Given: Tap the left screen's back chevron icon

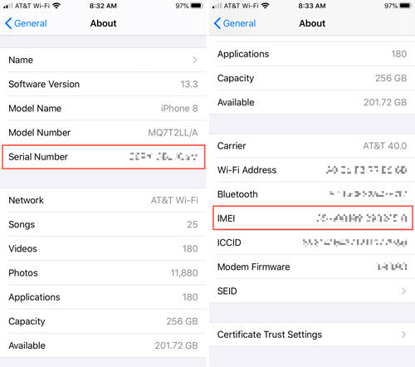Looking at the screenshot, I should click(8, 23).
